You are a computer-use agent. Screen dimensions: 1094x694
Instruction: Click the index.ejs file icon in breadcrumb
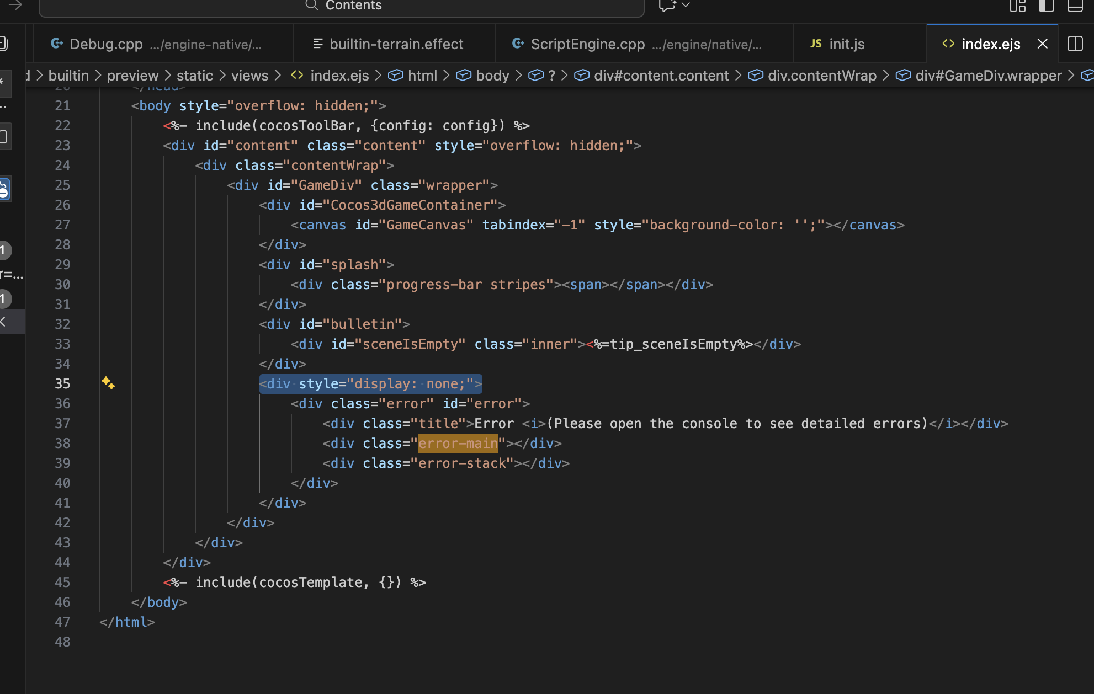[x=298, y=76]
